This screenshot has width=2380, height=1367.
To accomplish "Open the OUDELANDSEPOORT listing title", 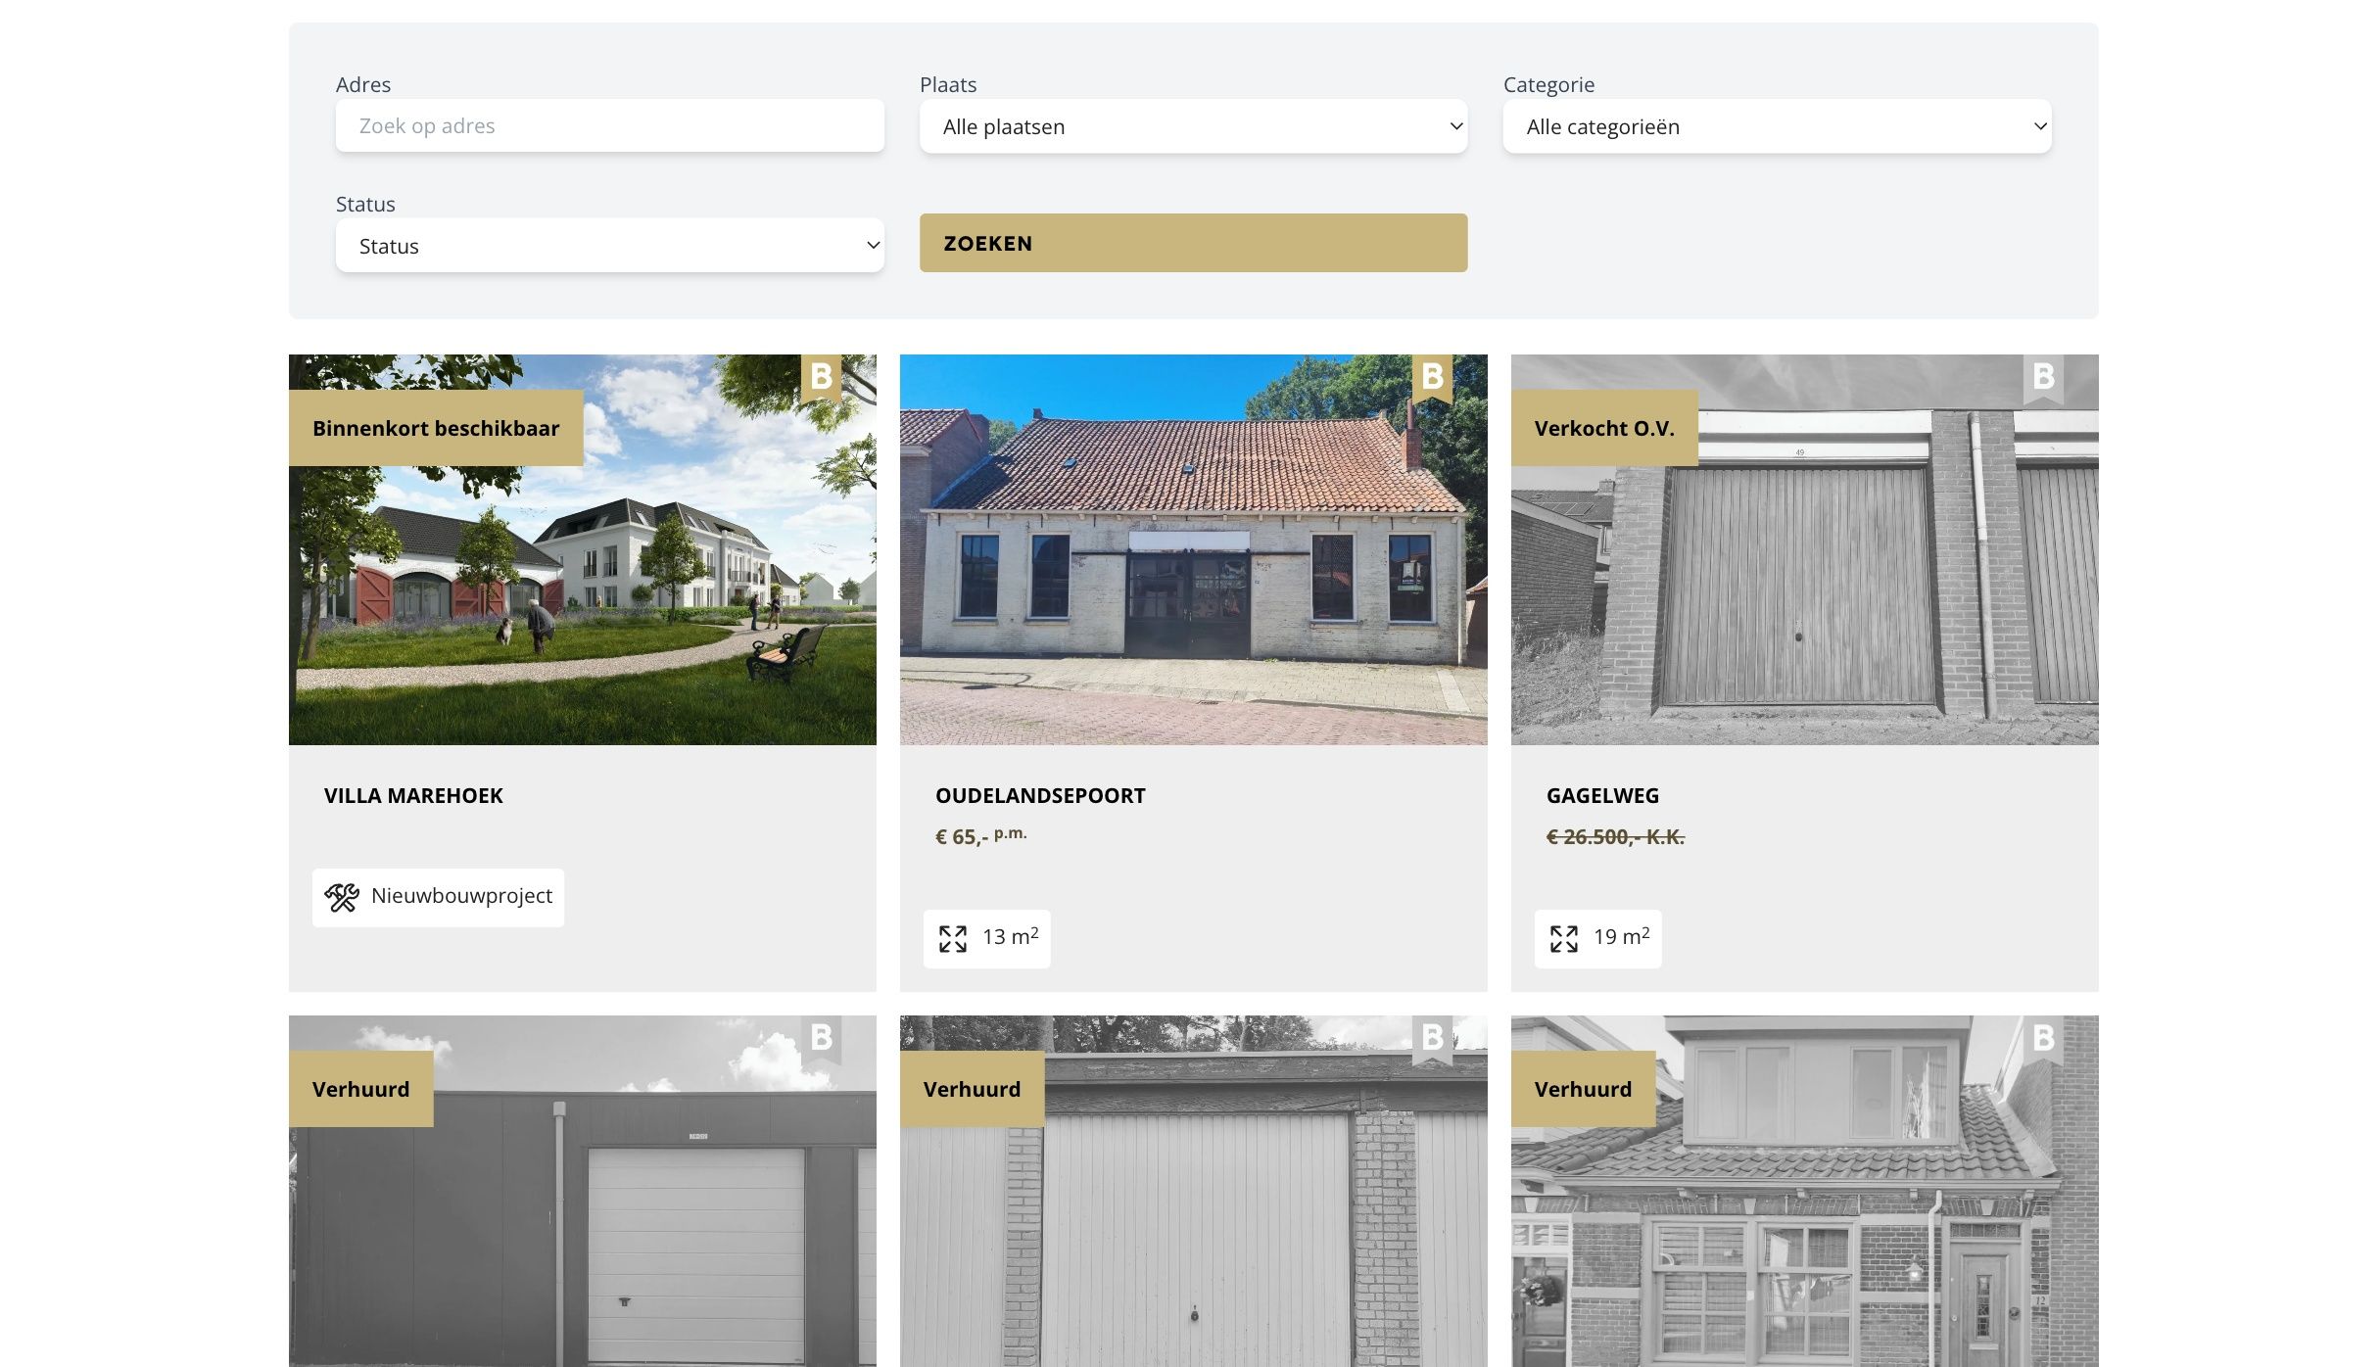I will point(1040,796).
